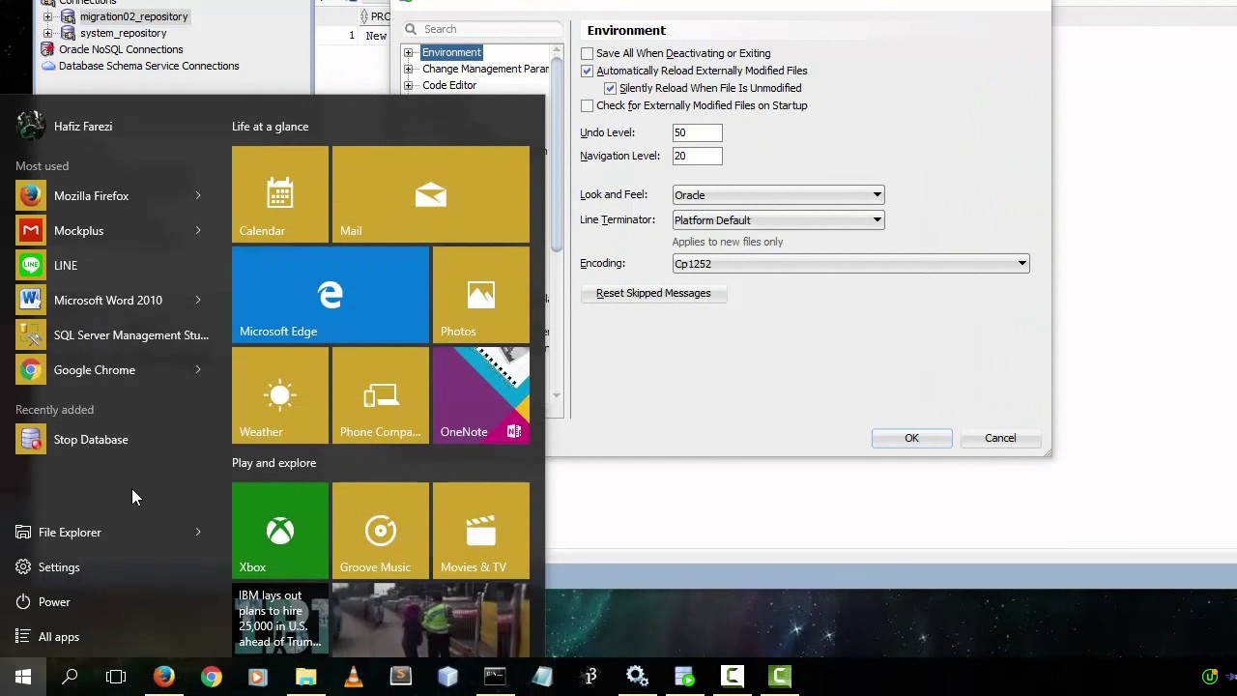This screenshot has height=696, width=1237.
Task: Uncheck Silently Reload When File Is Unmodified
Action: (610, 88)
